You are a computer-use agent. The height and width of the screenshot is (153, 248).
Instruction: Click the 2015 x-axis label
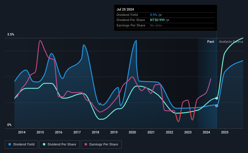point(40,132)
